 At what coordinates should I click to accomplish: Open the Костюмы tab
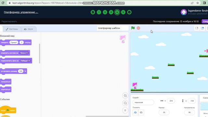12,29
